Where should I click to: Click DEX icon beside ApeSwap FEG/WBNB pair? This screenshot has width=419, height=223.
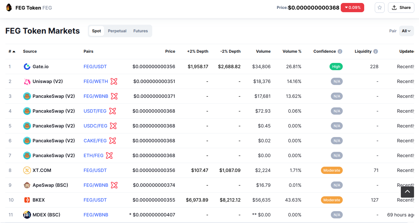coord(114,185)
